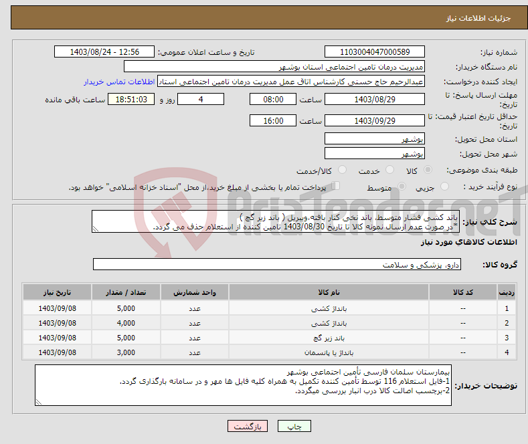528x444 pixels.
Task: Click the response deadline time 08:00
Action: pos(273,99)
